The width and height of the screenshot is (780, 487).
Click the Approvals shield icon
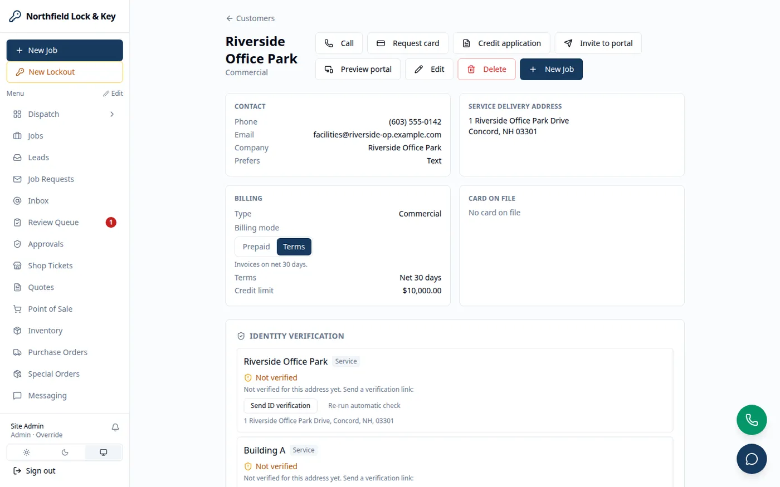[17, 244]
